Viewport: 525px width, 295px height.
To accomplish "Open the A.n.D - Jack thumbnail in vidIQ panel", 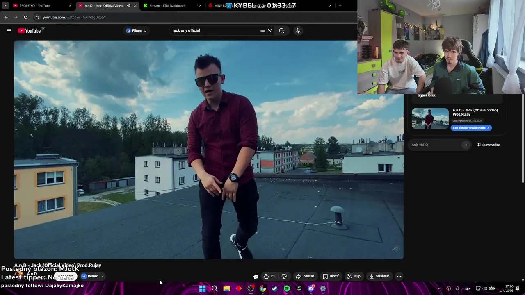I will 430,118.
